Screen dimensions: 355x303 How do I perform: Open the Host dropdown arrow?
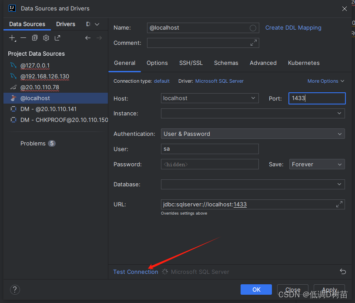pyautogui.click(x=253, y=98)
